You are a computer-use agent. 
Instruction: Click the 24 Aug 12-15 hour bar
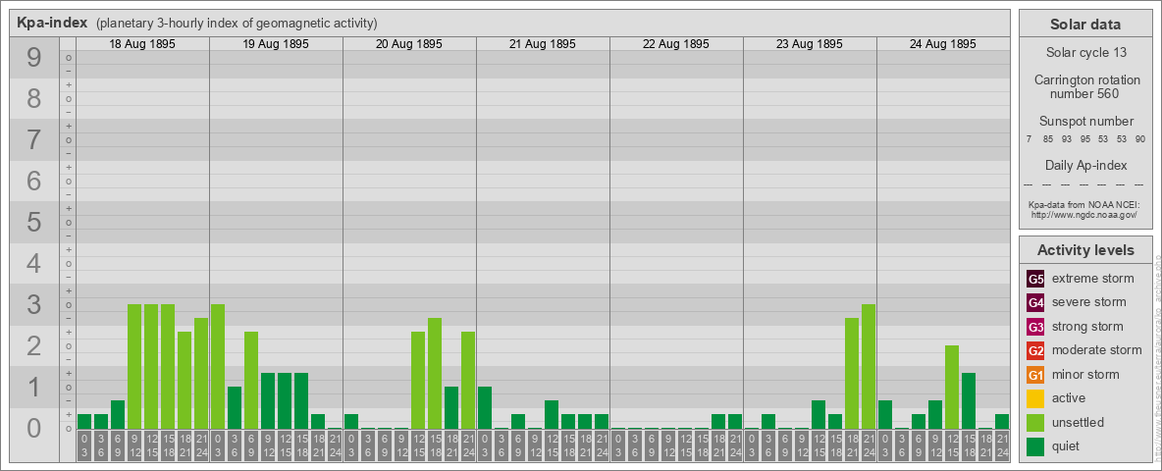(952, 388)
